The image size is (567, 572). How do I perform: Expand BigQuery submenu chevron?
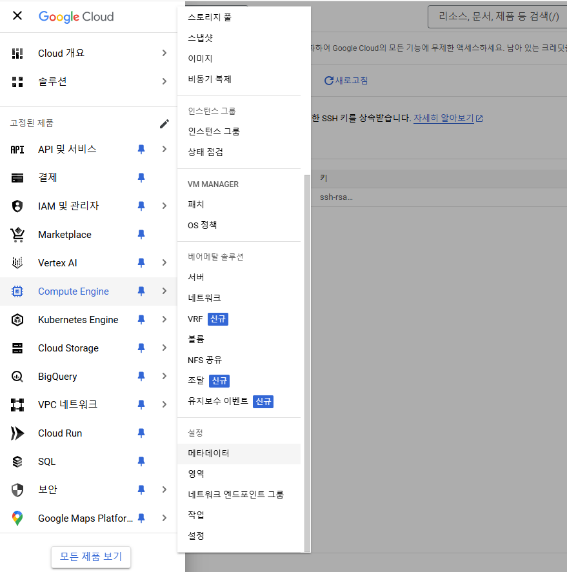[164, 376]
